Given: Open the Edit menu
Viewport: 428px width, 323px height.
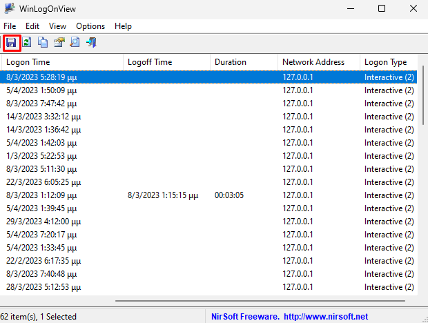Looking at the screenshot, I should pyautogui.click(x=32, y=26).
